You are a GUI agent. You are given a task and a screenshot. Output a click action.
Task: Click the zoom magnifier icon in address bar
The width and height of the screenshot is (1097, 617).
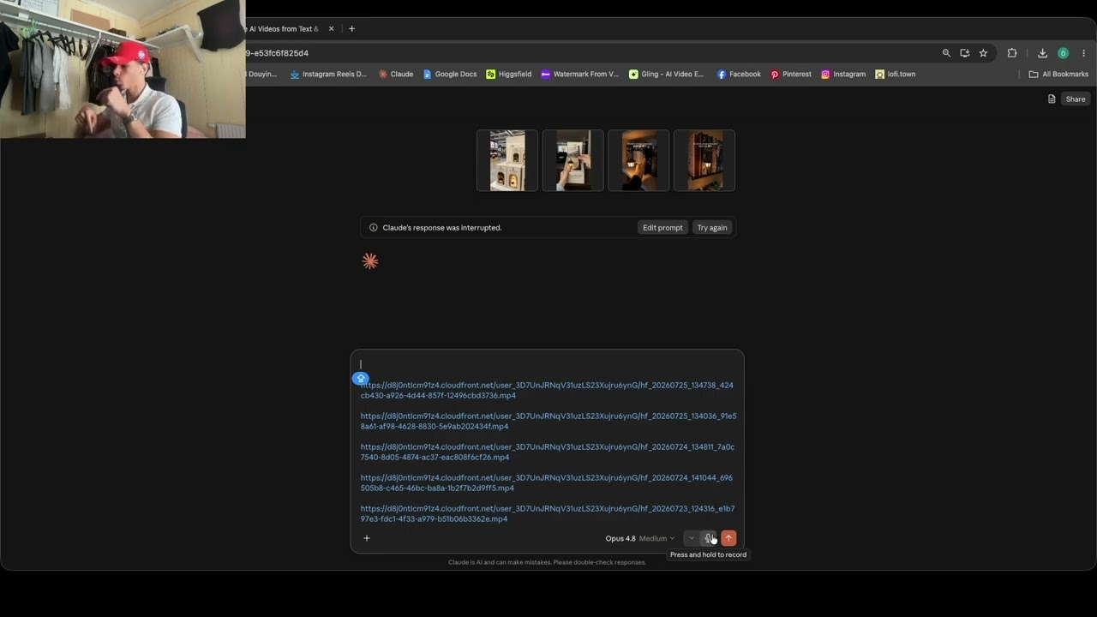tap(946, 53)
